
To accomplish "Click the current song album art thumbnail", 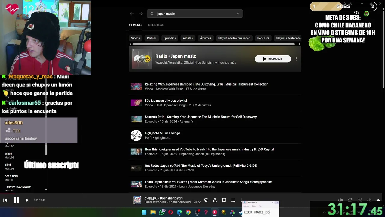I will (137, 200).
